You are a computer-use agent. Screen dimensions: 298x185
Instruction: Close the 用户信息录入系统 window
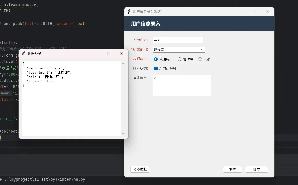pos(267,12)
